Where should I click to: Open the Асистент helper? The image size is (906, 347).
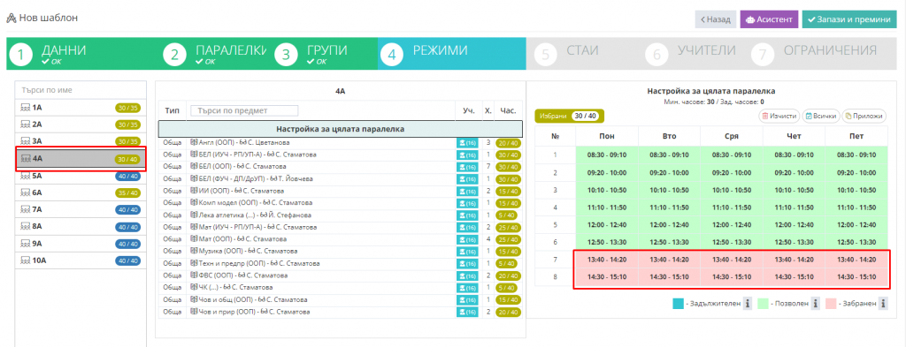point(769,19)
